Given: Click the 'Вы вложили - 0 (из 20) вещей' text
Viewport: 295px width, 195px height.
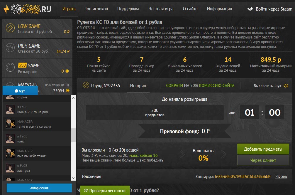Looking at the screenshot, I should pyautogui.click(x=110, y=150).
